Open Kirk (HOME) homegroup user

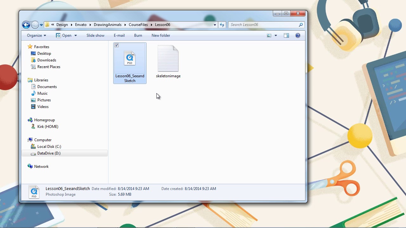click(48, 127)
